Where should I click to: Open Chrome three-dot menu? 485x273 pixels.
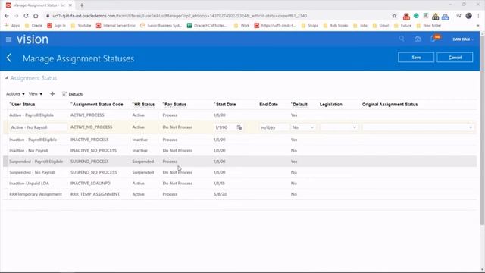click(x=478, y=16)
